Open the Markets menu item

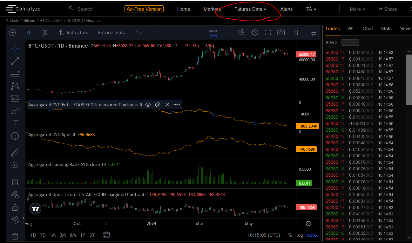point(212,9)
